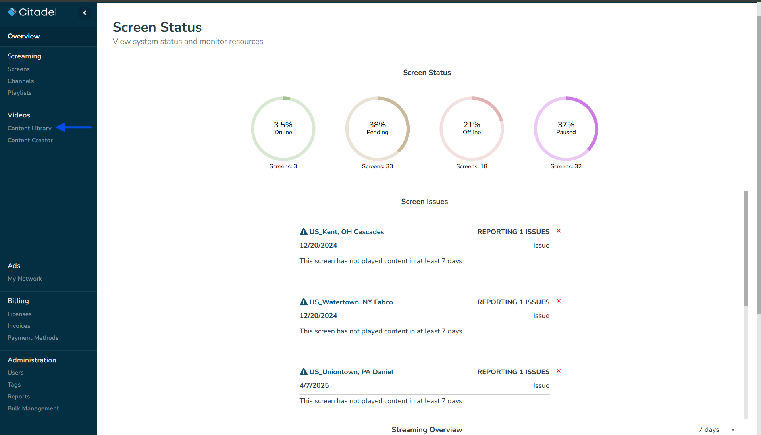Dismiss the US_Kent, OH Cascades issue
The width and height of the screenshot is (761, 435).
coord(559,231)
